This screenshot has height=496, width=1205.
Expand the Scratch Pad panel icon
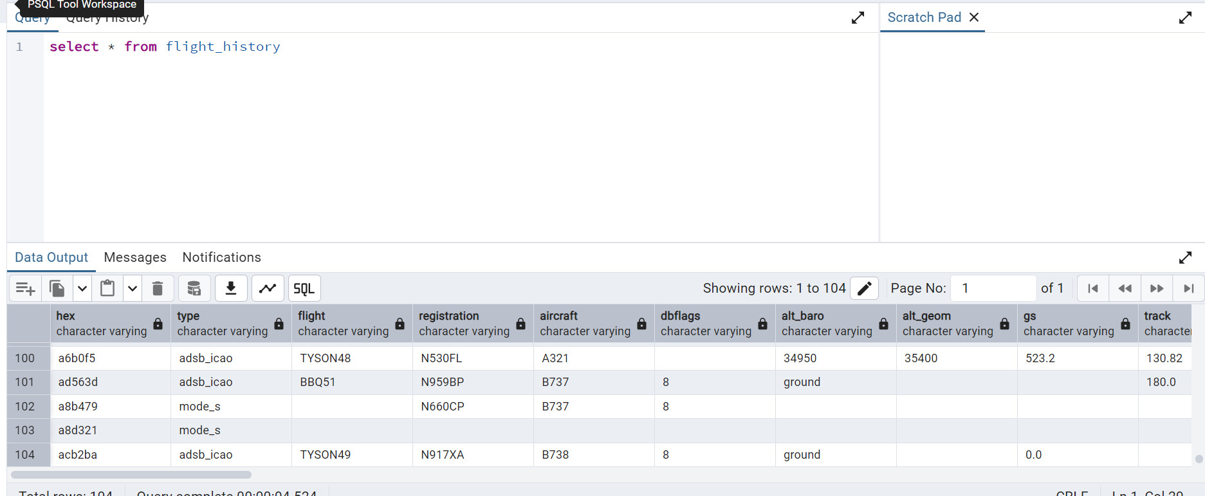[1185, 18]
